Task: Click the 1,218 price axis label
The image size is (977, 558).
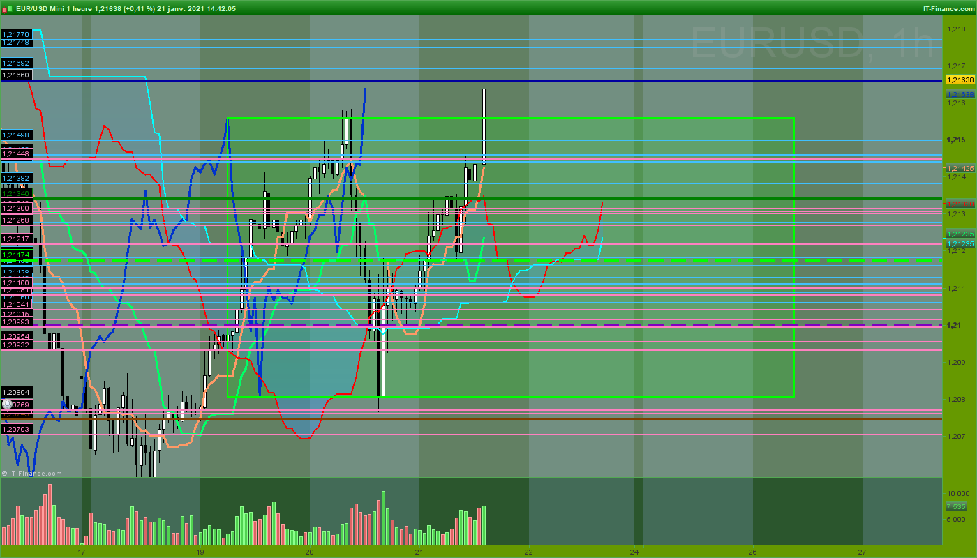Action: 955,29
